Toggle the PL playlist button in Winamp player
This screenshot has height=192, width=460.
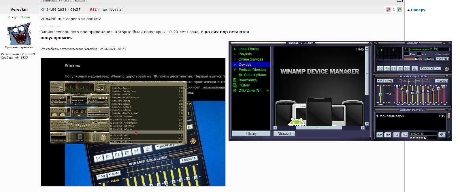pos(446,59)
